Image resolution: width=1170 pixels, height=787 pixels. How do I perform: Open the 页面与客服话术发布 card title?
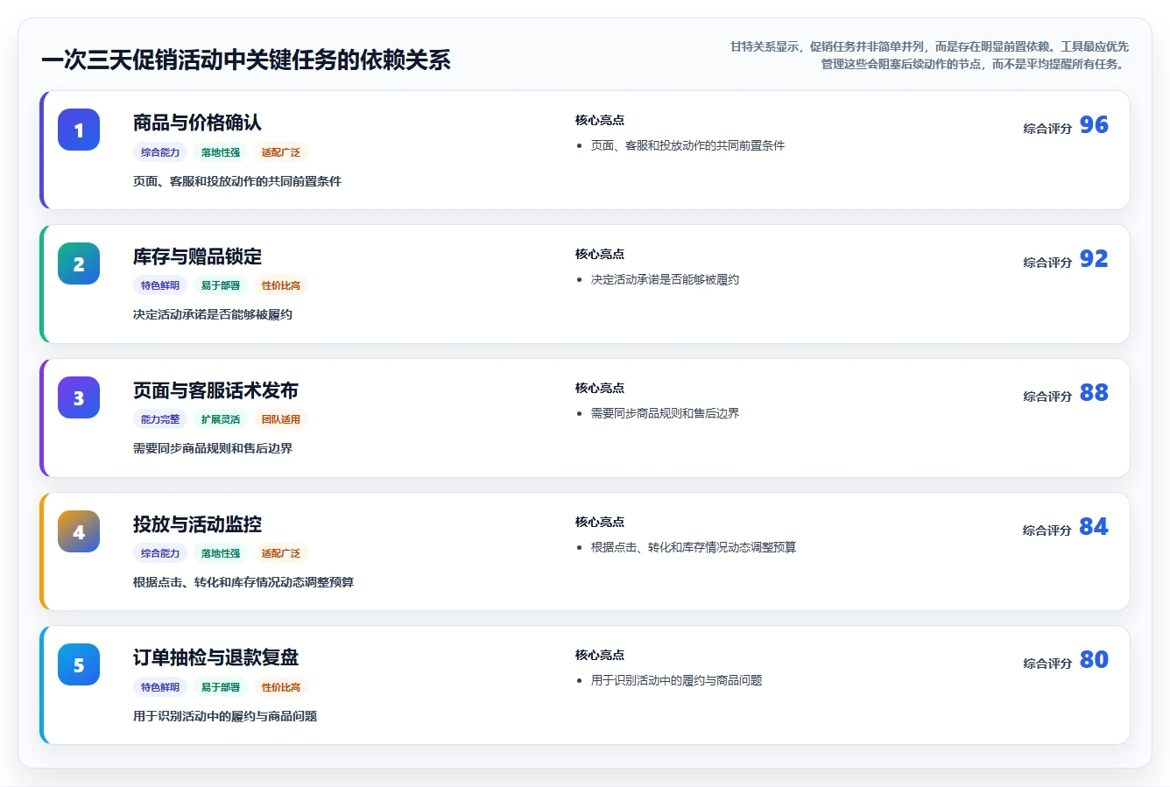pyautogui.click(x=215, y=390)
